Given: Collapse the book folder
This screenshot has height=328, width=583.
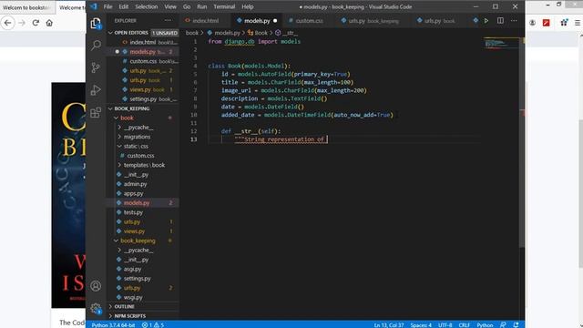Looking at the screenshot, I should (142, 118).
